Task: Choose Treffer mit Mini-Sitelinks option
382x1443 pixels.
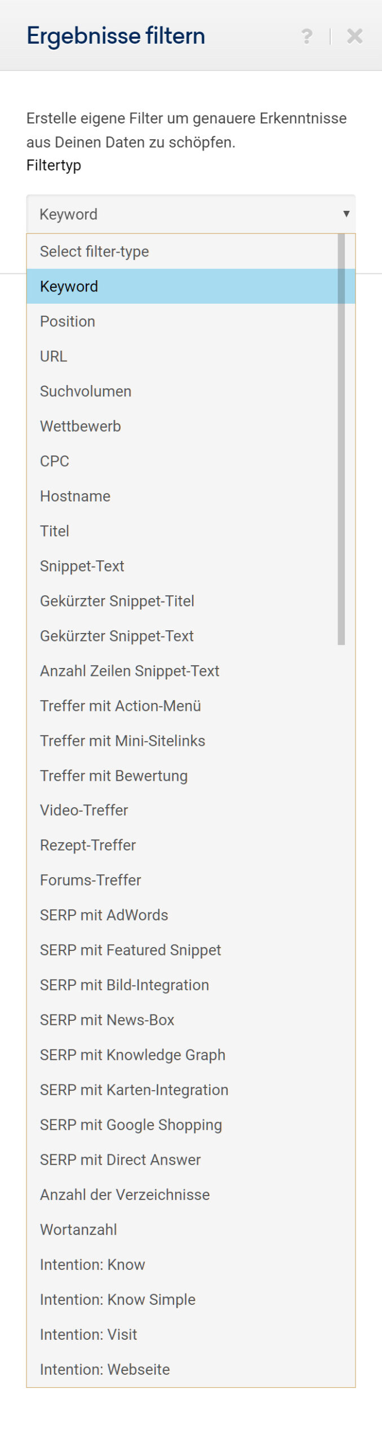Action: [122, 741]
